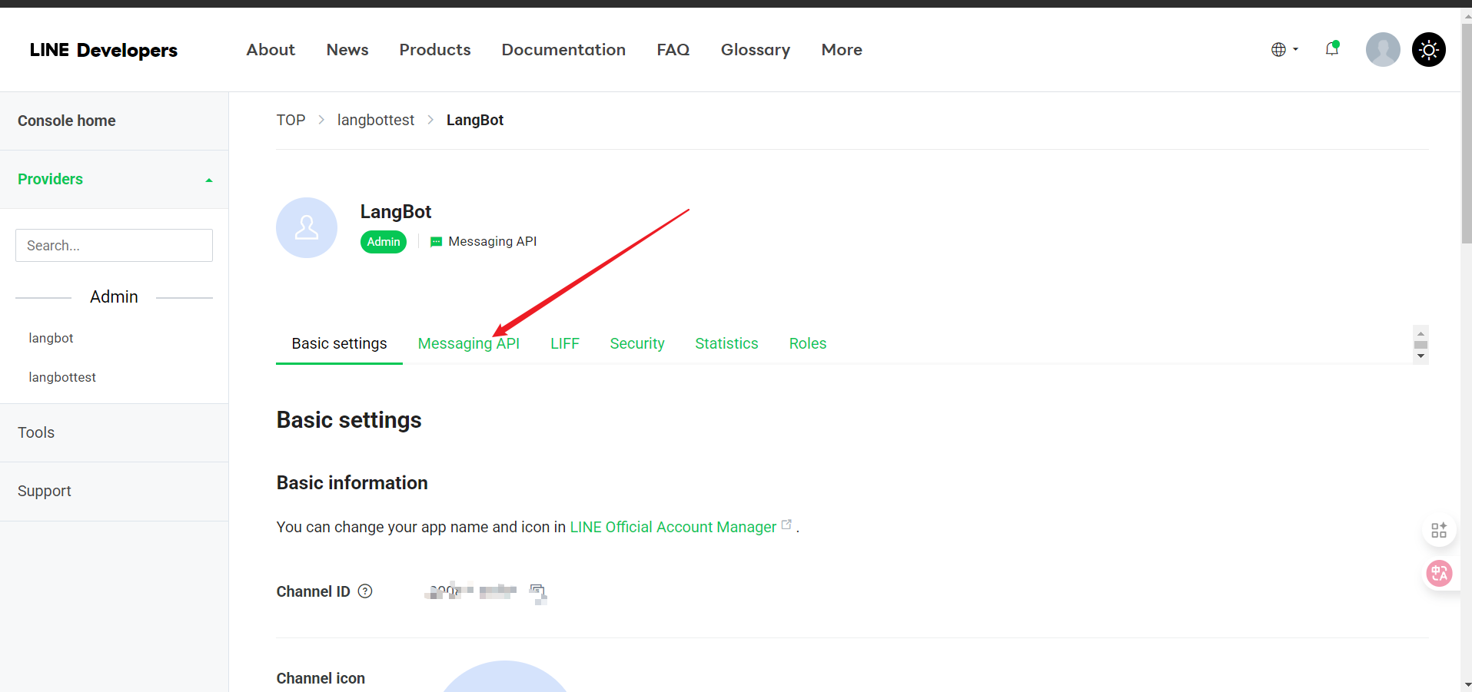Copy the Channel ID value
Image resolution: width=1472 pixels, height=692 pixels.
click(537, 591)
